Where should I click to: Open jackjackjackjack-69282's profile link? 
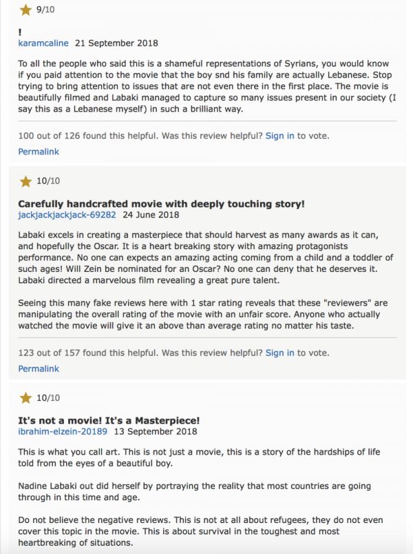tap(67, 215)
